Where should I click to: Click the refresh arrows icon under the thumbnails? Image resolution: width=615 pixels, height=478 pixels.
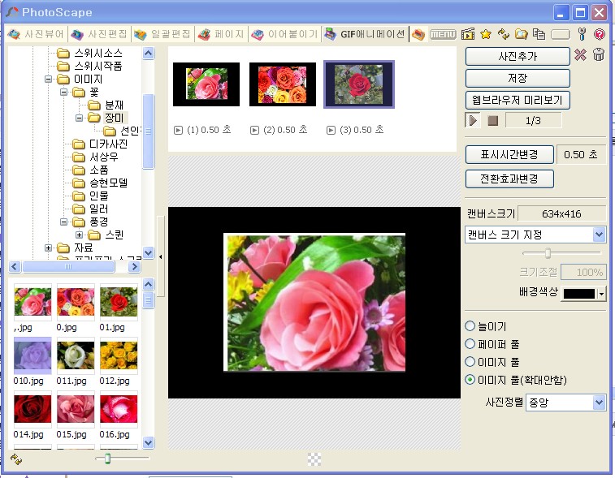16,459
